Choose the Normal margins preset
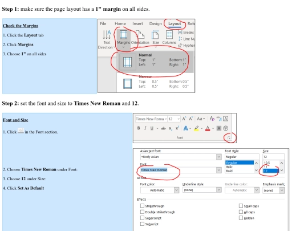The width and height of the screenshot is (308, 231). click(155, 62)
